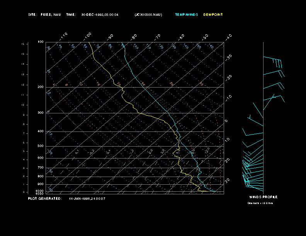Click the 'WINDS PROFILE' caption
Image resolution: width=306 pixels, height=236 pixels.
[x=263, y=197]
